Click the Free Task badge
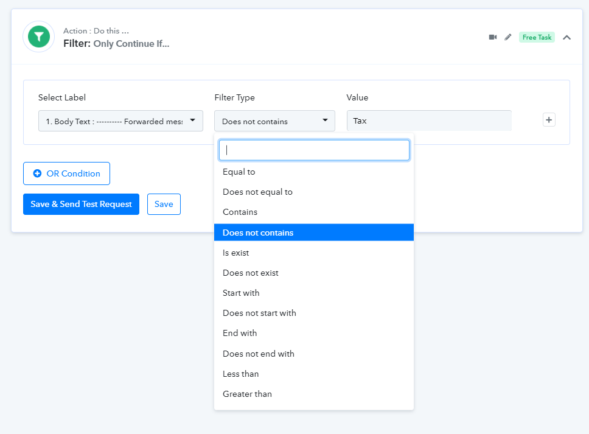Viewport: 589px width, 434px height. click(x=537, y=37)
